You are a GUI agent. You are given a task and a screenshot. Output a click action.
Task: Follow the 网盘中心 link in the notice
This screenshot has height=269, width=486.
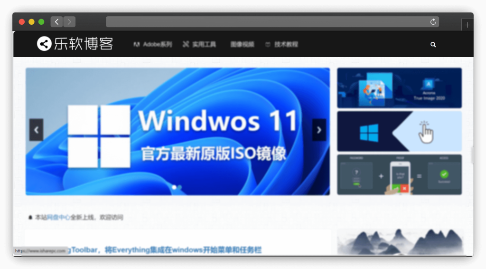click(x=58, y=218)
